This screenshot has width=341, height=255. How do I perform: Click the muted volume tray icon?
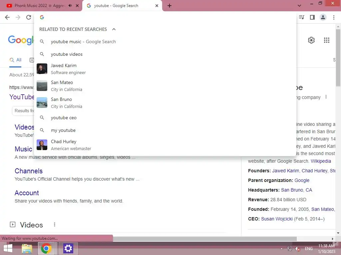click(297, 249)
